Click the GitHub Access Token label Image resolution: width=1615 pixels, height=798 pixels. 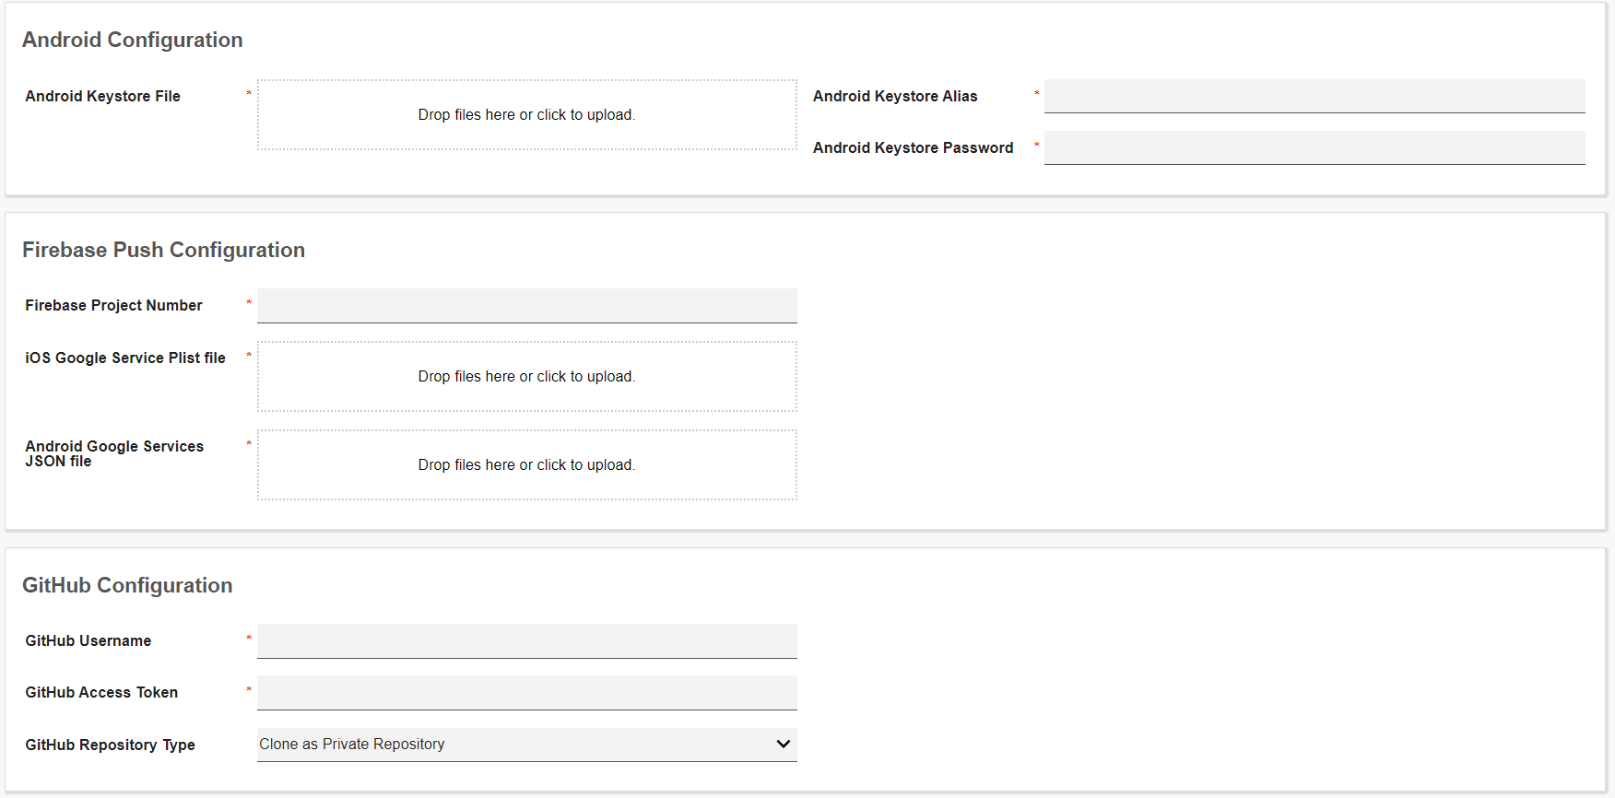tap(101, 692)
